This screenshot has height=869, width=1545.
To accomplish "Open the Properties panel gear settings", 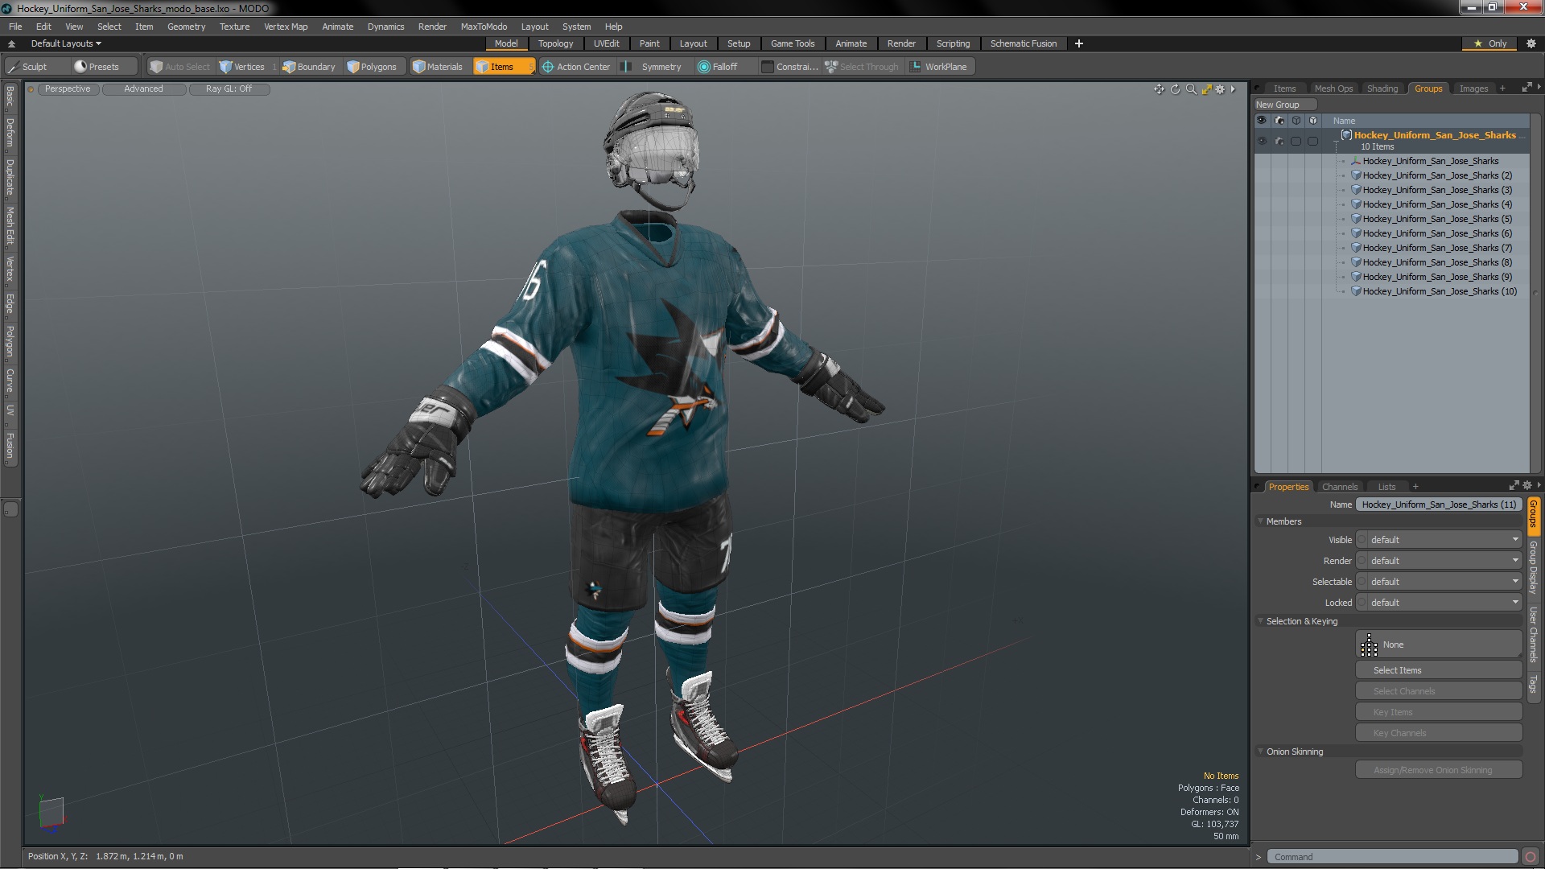I will (x=1527, y=485).
